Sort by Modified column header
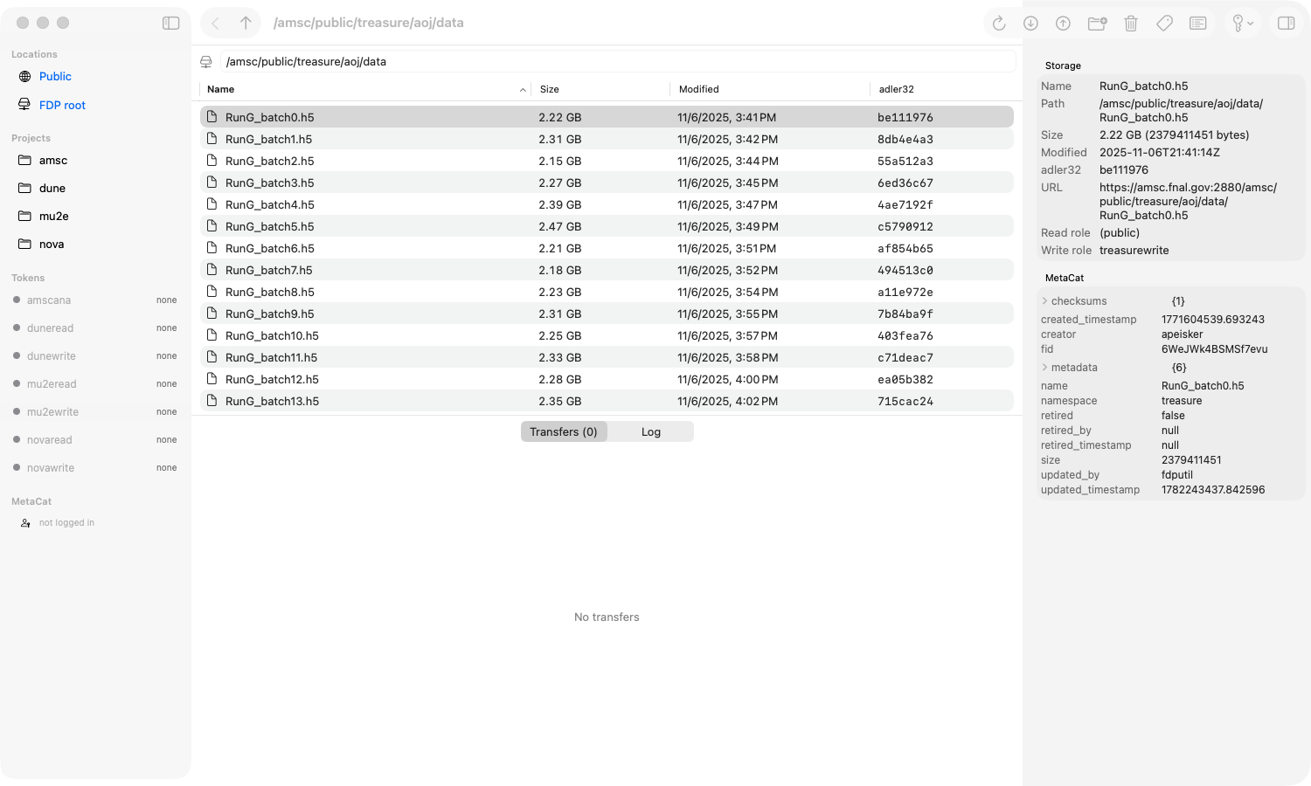 click(x=770, y=90)
